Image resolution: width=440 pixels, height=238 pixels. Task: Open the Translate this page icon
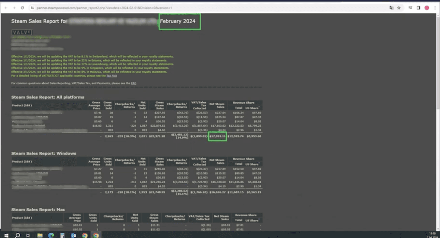coord(391,8)
